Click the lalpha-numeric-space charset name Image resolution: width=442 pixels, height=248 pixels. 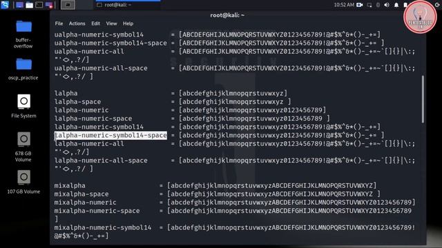[93, 118]
